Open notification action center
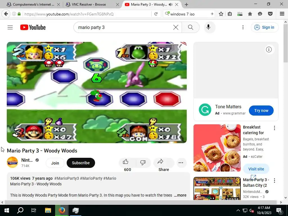This screenshot has height=216, width=288. pos(279,210)
